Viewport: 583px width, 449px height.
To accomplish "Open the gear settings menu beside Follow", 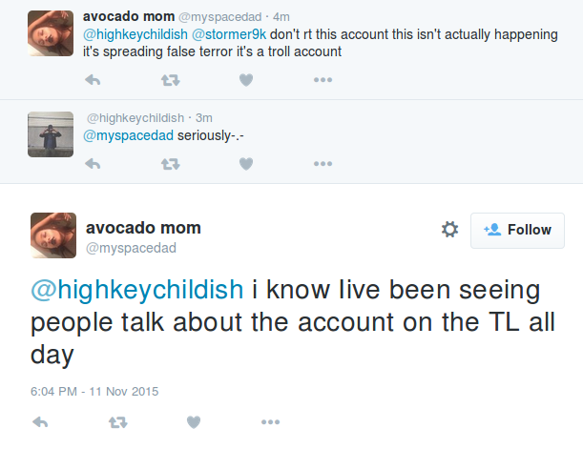I will [449, 230].
